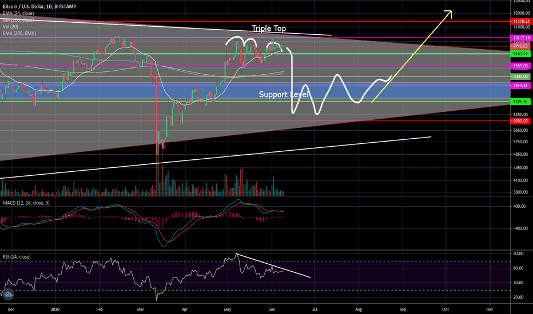Click the Oct label on time axis

click(x=446, y=309)
